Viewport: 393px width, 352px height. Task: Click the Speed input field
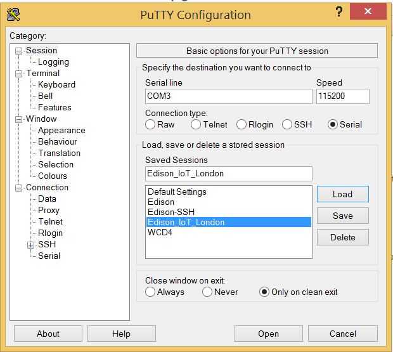[342, 96]
